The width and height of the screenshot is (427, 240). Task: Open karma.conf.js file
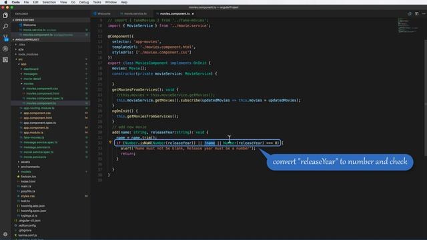pyautogui.click(x=27, y=235)
